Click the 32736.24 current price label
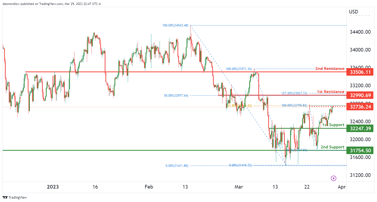Image resolution: width=377 pixels, height=202 pixels. pos(360,107)
